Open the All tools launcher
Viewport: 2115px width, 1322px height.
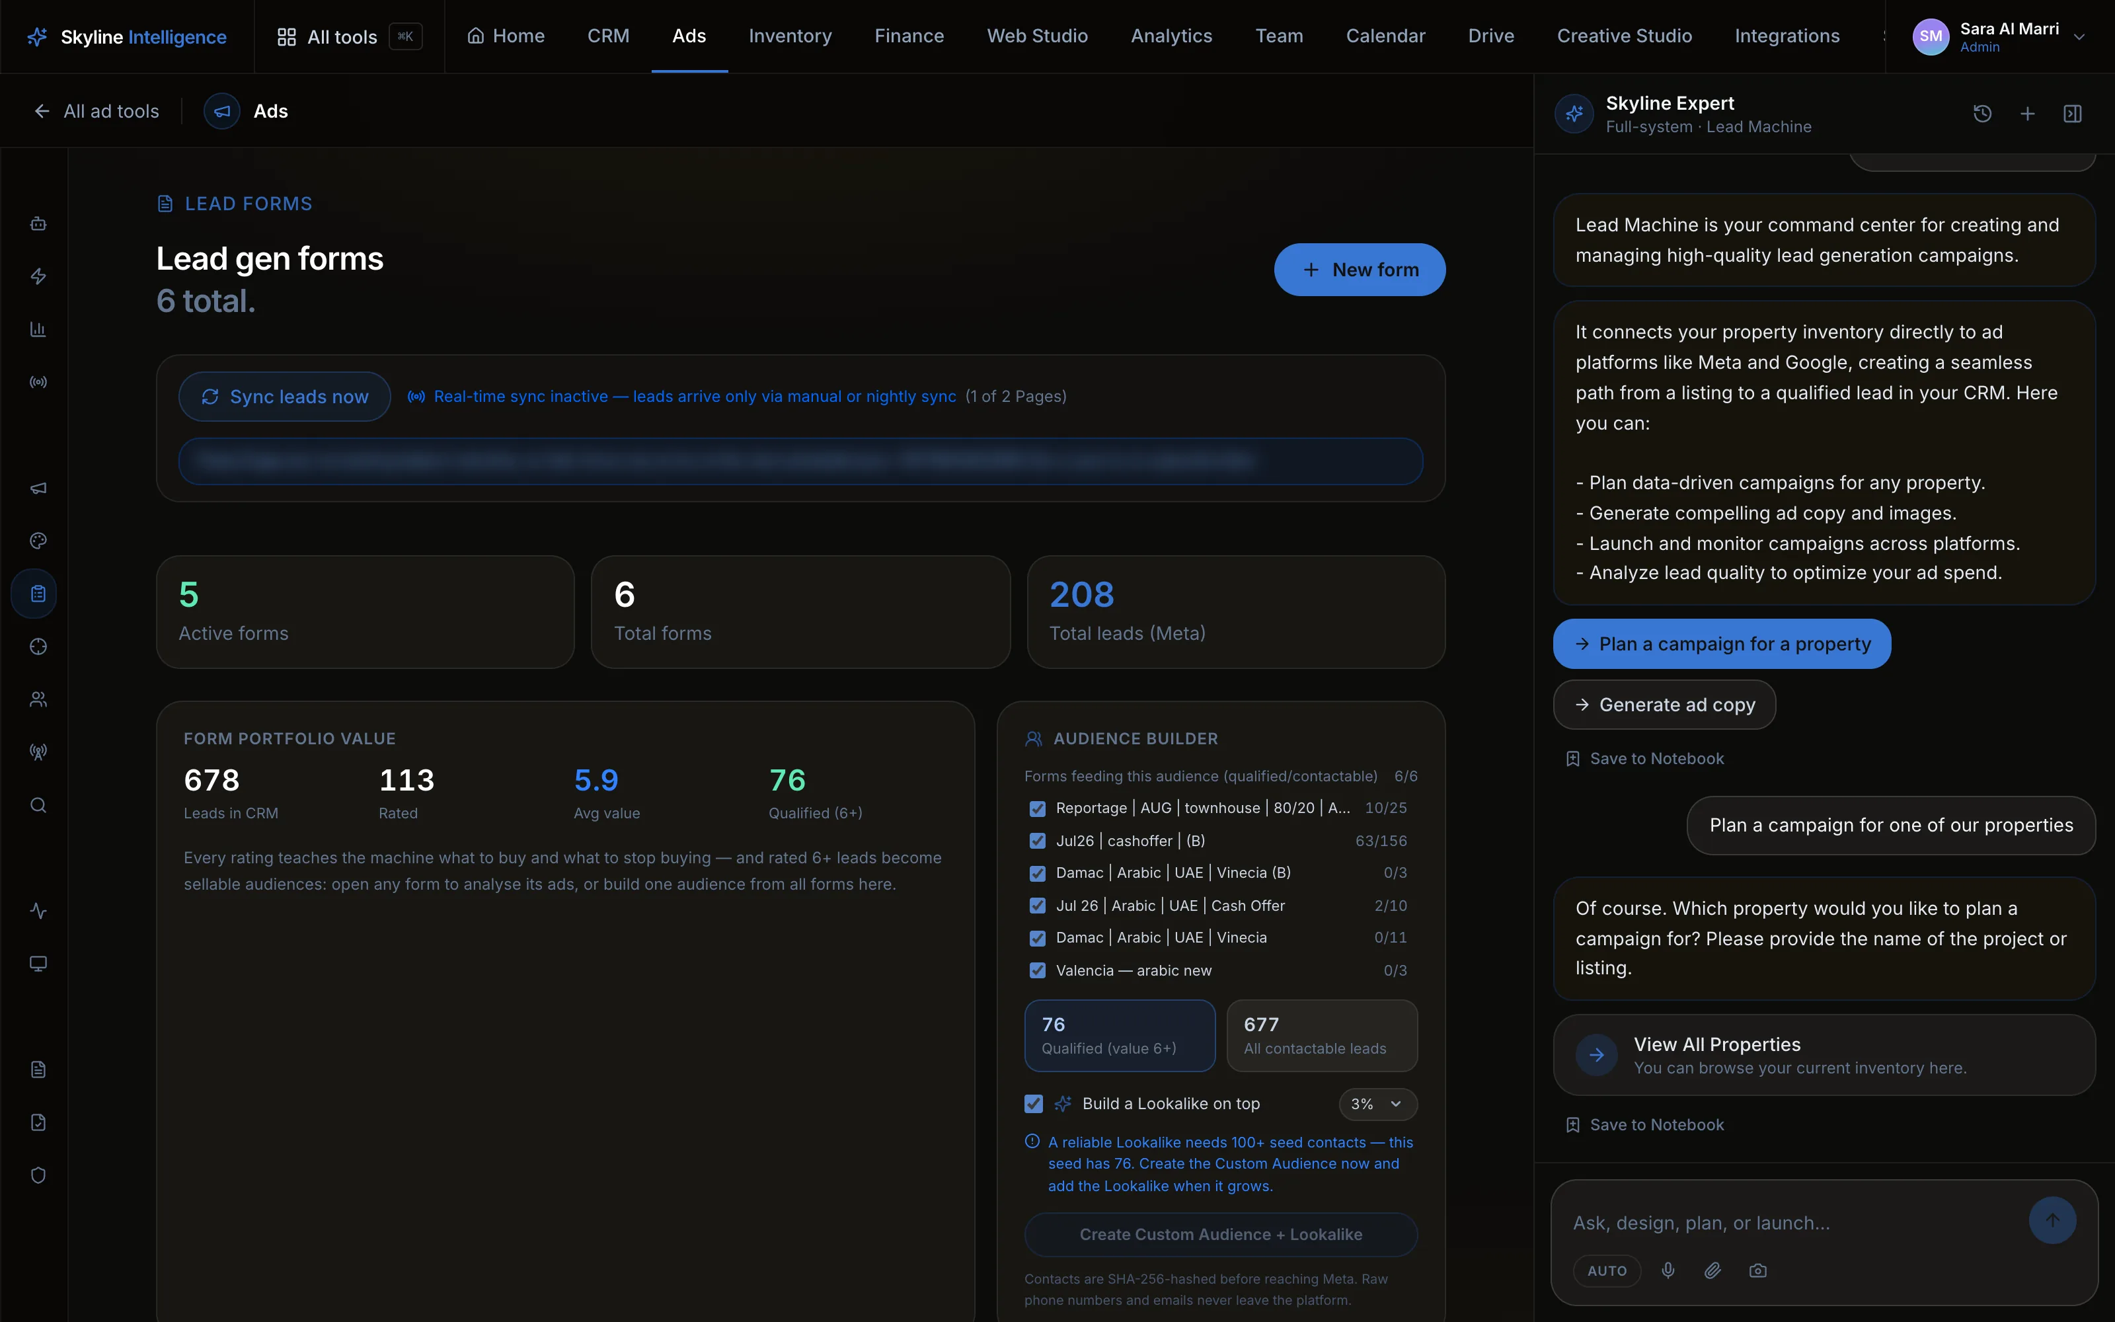(349, 37)
